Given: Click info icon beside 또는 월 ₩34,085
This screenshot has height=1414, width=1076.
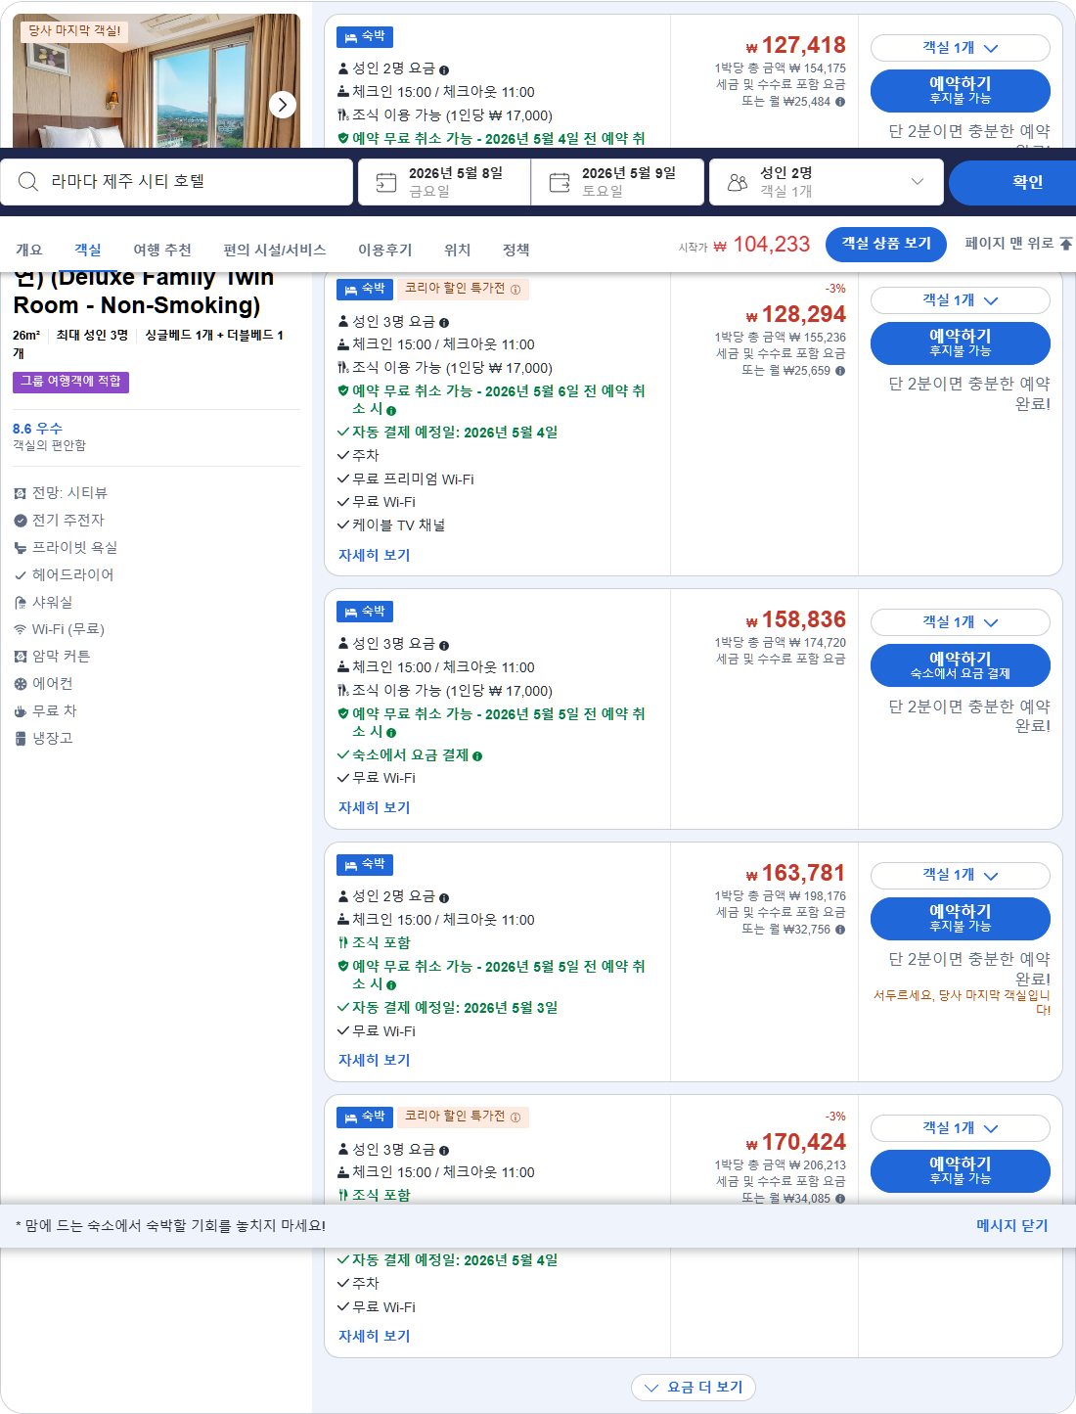Looking at the screenshot, I should click(x=840, y=1199).
